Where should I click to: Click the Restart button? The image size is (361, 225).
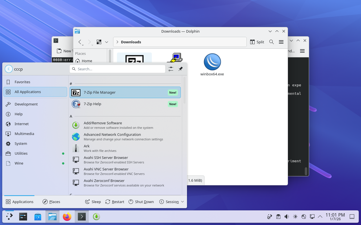tap(115, 202)
